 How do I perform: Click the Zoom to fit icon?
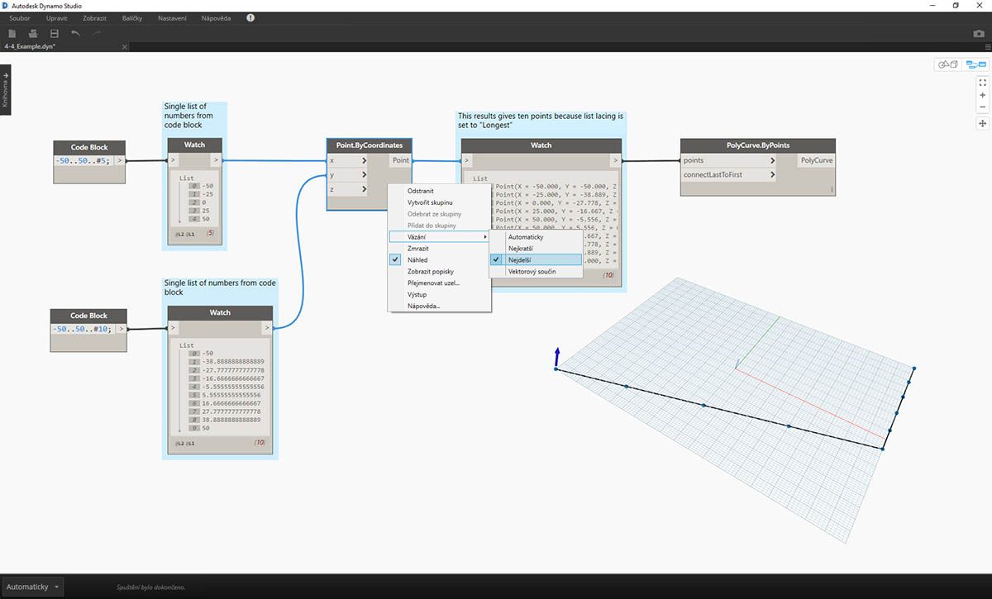pyautogui.click(x=983, y=83)
